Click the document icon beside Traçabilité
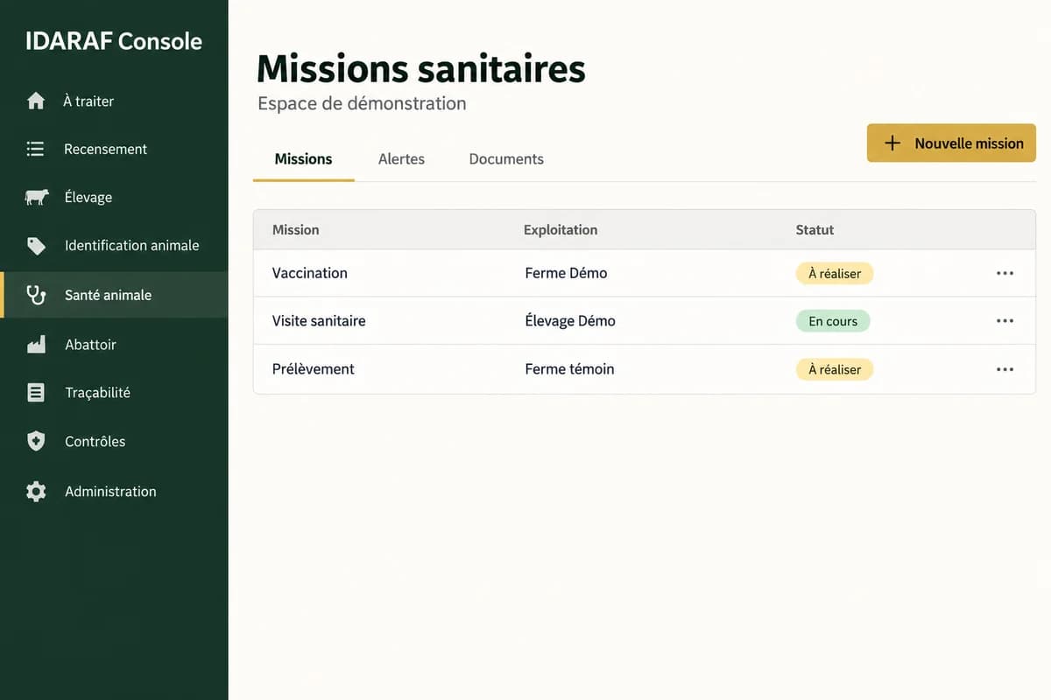Screen dimensions: 1051x700 tap(36, 393)
